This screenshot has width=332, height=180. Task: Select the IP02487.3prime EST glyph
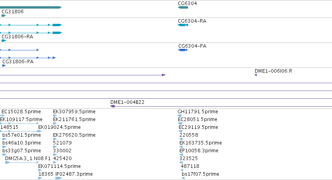pos(59,178)
